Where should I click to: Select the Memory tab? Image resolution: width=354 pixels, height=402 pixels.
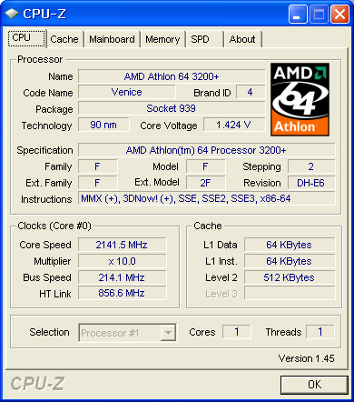(x=162, y=39)
